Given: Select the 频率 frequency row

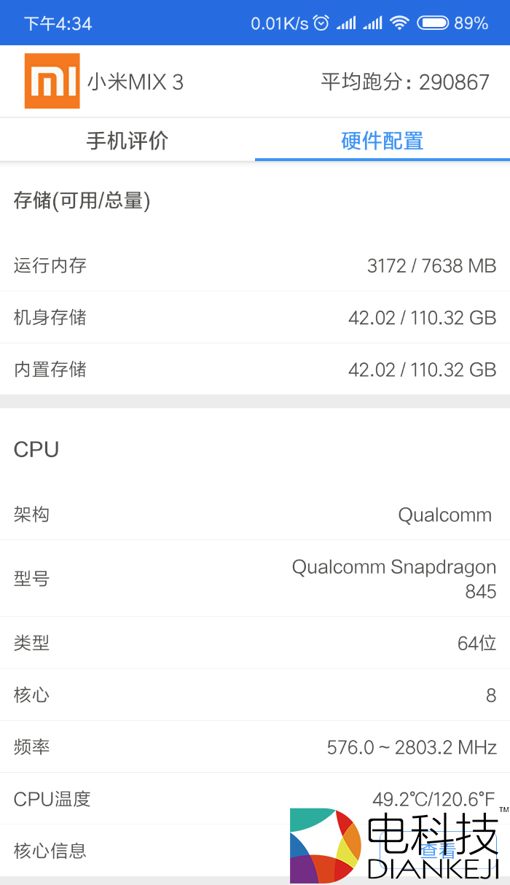Looking at the screenshot, I should pos(255,747).
